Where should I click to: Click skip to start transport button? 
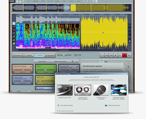[107, 55]
